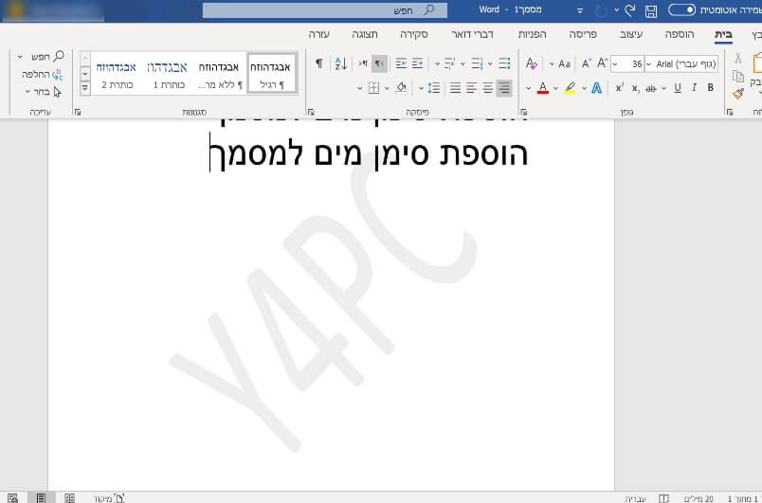
Task: Increase font size (A with up arrow)
Action: coord(602,63)
